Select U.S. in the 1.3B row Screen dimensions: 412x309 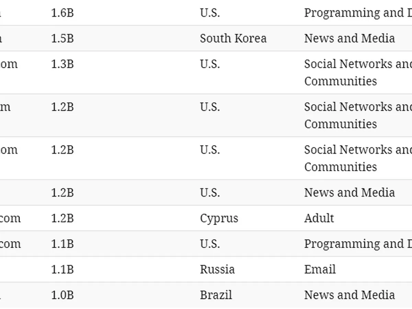pos(210,64)
